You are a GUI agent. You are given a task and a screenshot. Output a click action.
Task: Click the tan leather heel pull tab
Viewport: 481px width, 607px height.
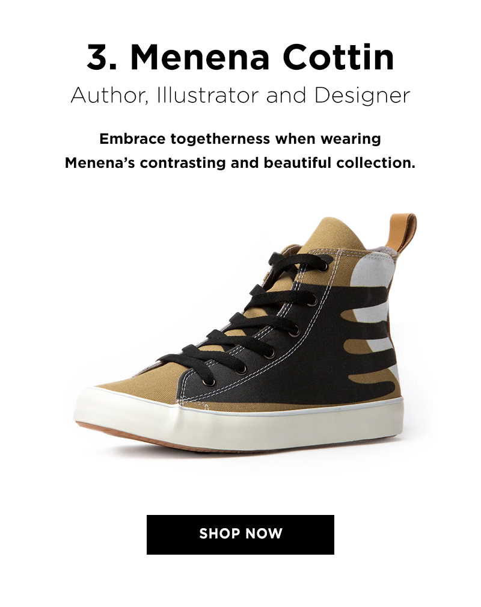pyautogui.click(x=401, y=232)
